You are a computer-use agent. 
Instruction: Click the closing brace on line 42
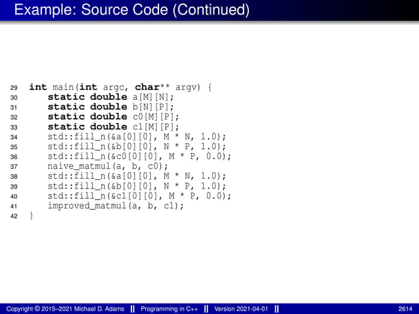pos(32,215)
